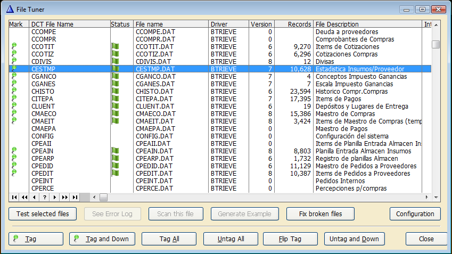Select the CPERCE row in the list
Screen dimensions: 452x254
click(x=220, y=189)
